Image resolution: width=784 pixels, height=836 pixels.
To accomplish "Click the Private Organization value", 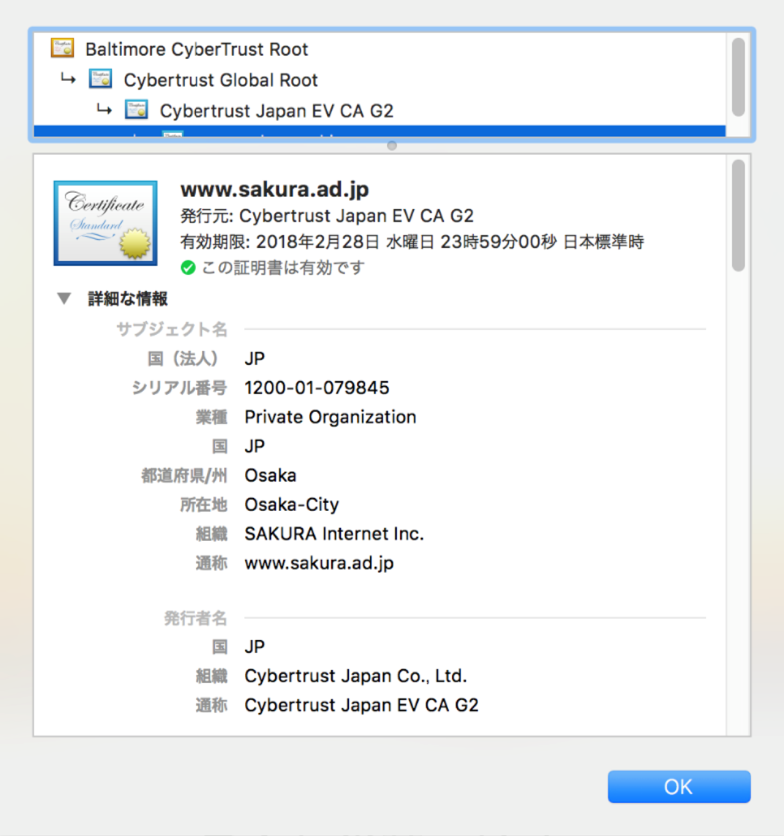I will (x=330, y=417).
